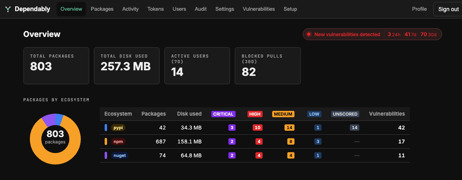The width and height of the screenshot is (462, 180).
Task: Click the Total Disk Used card
Action: (x=127, y=66)
